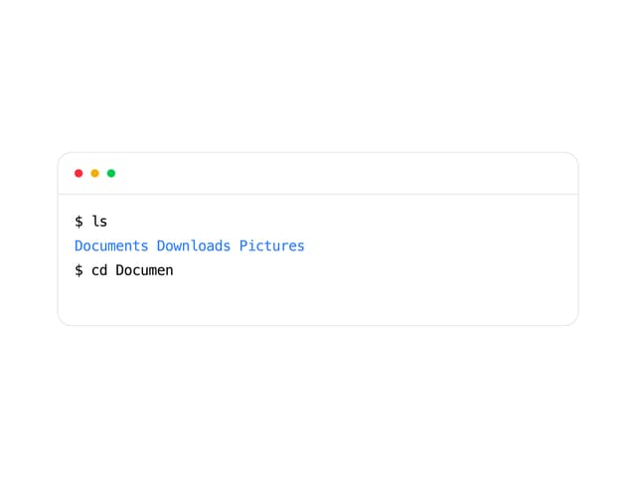Click the "cd" command text
The height and width of the screenshot is (477, 636).
tap(99, 270)
